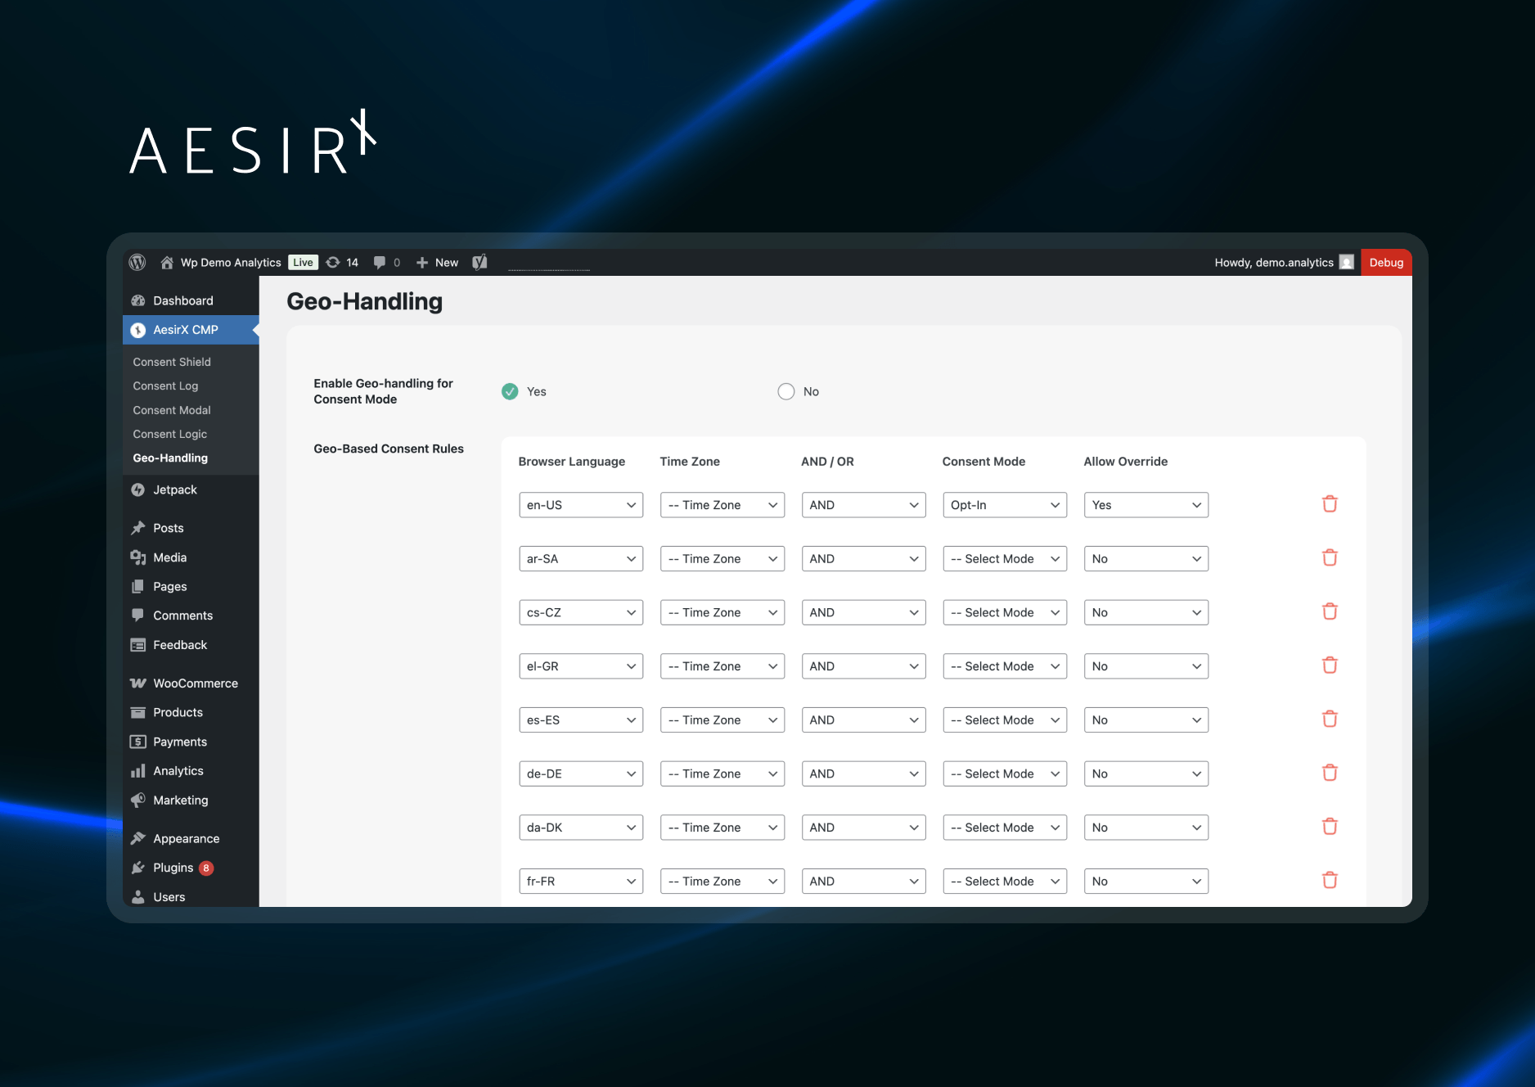Open WooCommerce via its sidebar icon
Screen dimensions: 1535x1087
[x=137, y=683]
